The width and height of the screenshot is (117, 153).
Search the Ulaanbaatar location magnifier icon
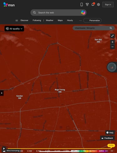coord(111,28)
